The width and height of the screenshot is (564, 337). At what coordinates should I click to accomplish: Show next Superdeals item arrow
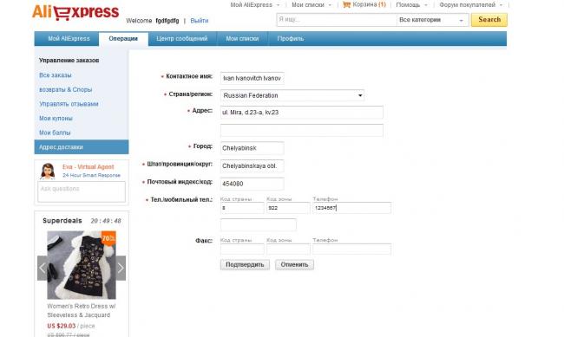[x=121, y=268]
